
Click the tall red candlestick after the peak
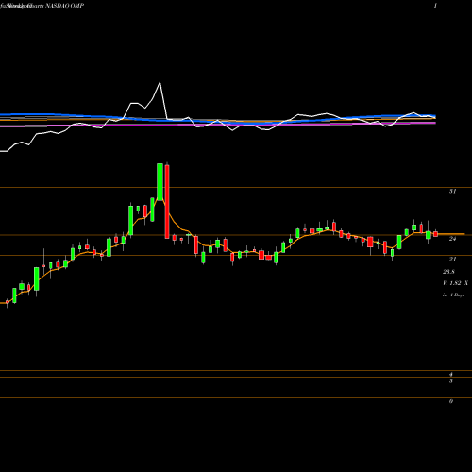point(167,201)
